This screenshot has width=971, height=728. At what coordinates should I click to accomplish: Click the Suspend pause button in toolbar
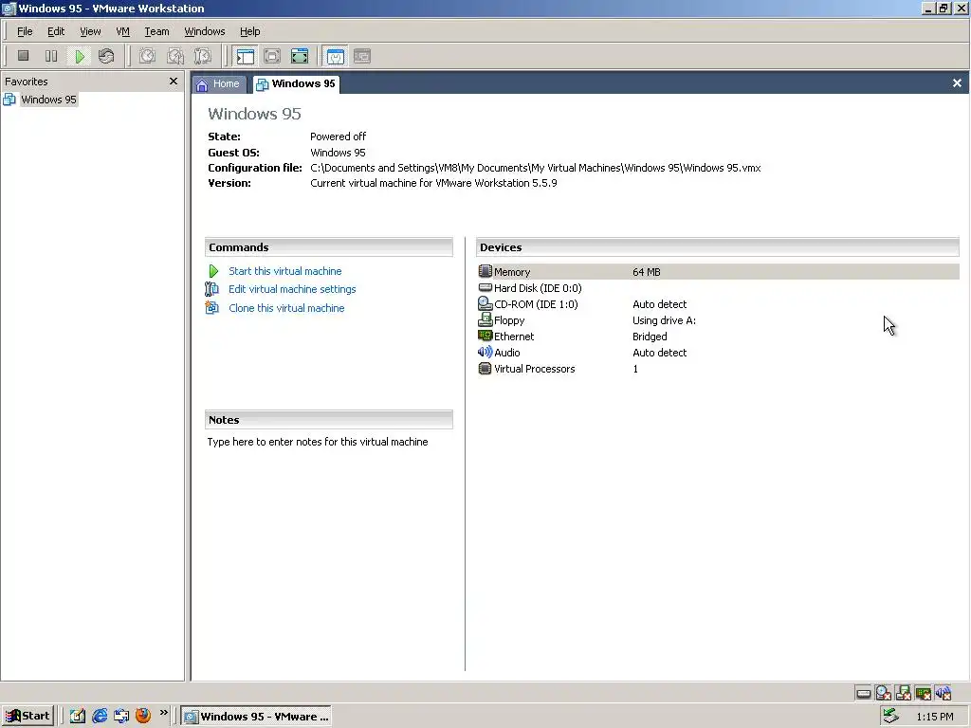coord(51,56)
